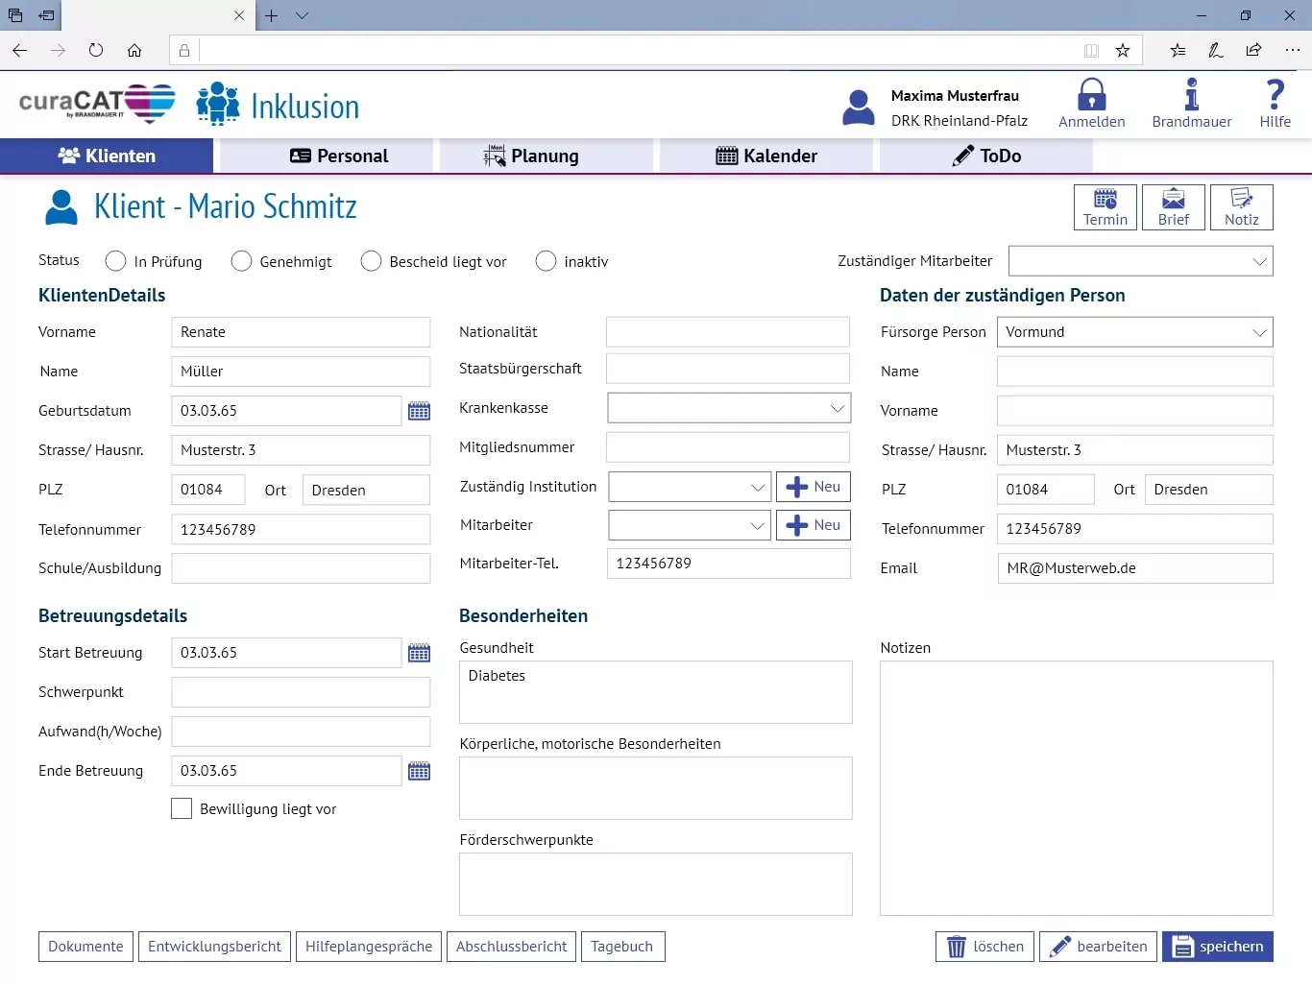Close the current browser tab
This screenshot has width=1312, height=985.
coord(239,15)
